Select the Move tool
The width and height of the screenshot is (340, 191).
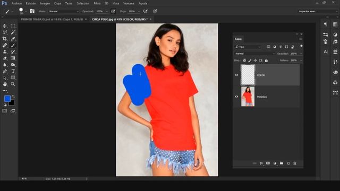coord(5,26)
